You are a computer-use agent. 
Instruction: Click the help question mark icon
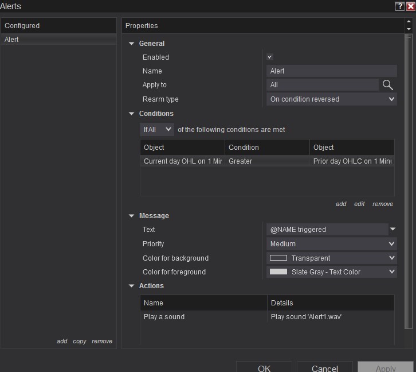tap(399, 6)
